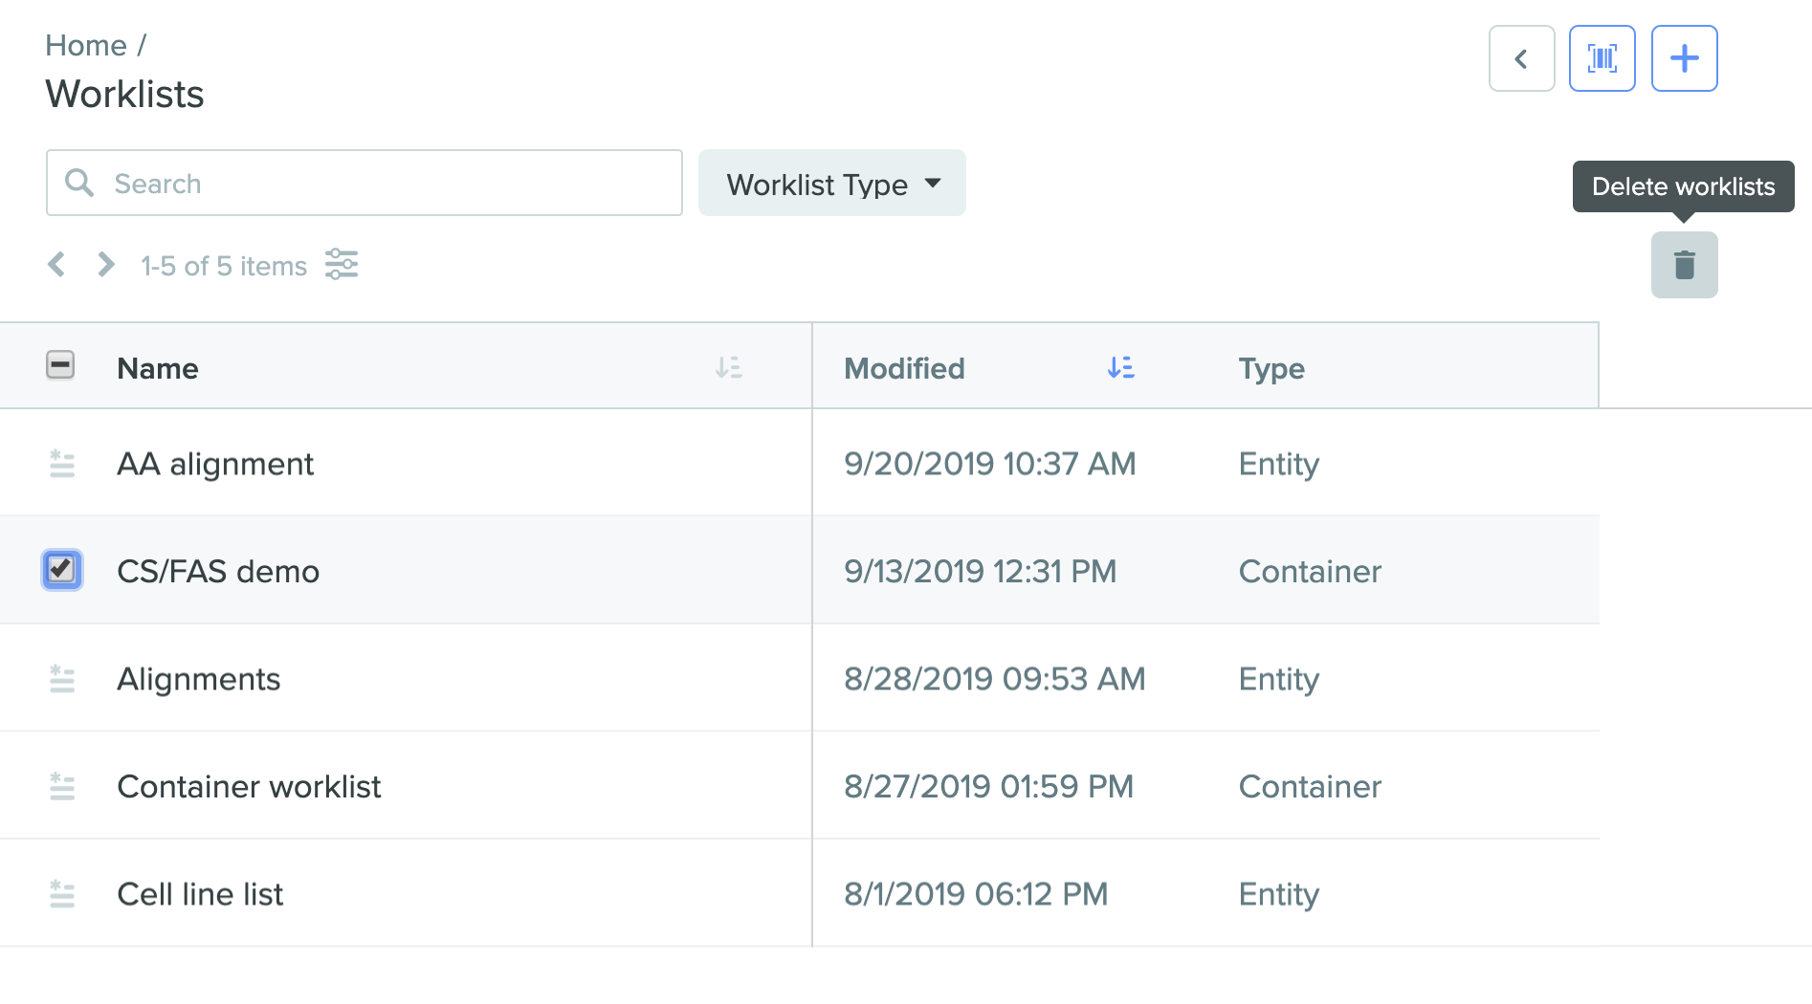Click the Worklists page title
Screen dimensions: 1812x1004
tap(124, 94)
